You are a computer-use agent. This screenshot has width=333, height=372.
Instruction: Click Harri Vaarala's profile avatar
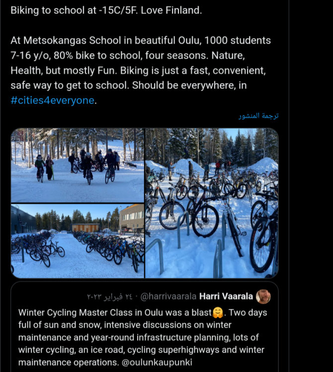click(263, 297)
